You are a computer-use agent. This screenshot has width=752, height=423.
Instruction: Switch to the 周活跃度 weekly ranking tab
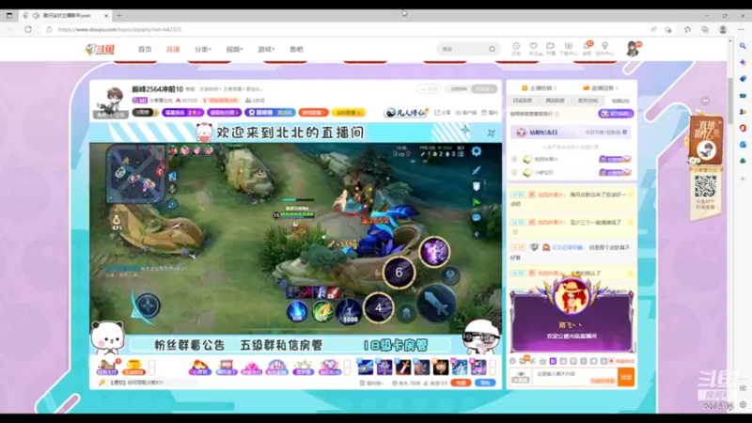[x=555, y=101]
